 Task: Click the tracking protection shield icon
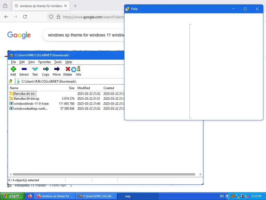click(51, 17)
